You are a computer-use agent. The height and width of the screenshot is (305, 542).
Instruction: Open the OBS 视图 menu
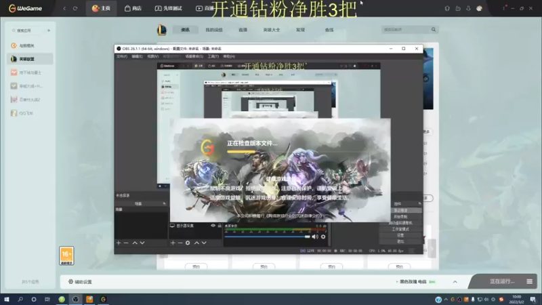click(x=153, y=56)
